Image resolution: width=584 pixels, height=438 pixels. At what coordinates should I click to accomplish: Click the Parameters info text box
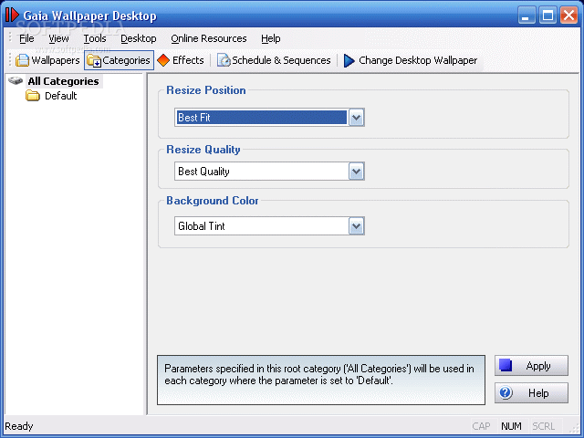(x=321, y=380)
